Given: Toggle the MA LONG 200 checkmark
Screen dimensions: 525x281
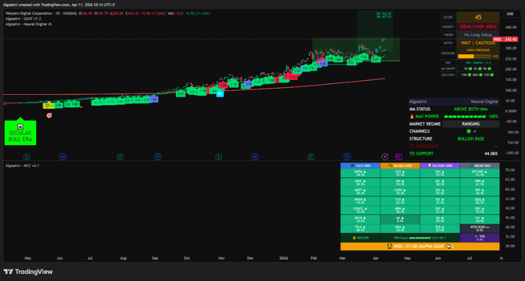Looking at the screenshot, I should [481, 75].
